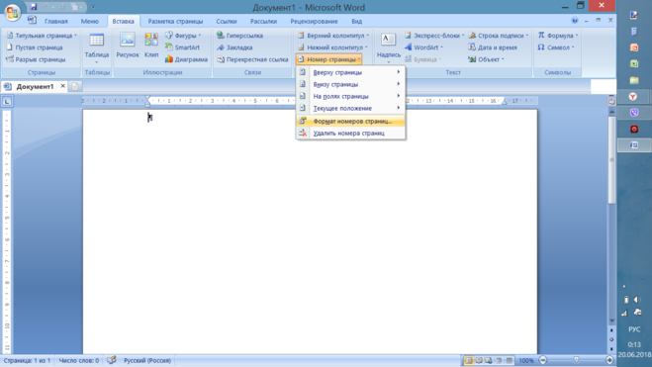Insert a chart via Диаграмма
Image resolution: width=652 pixels, height=367 pixels.
tap(186, 59)
